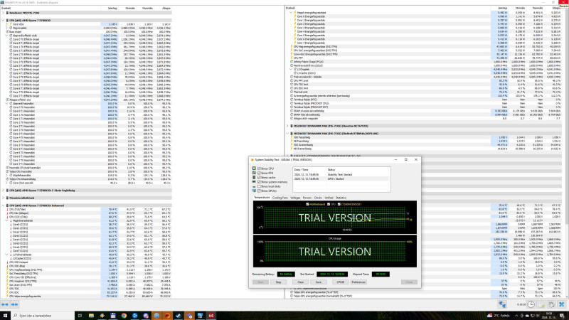Select CPU PPT sensor row
Image resolution: width=569 pixels, height=320 pixels.
[424, 58]
